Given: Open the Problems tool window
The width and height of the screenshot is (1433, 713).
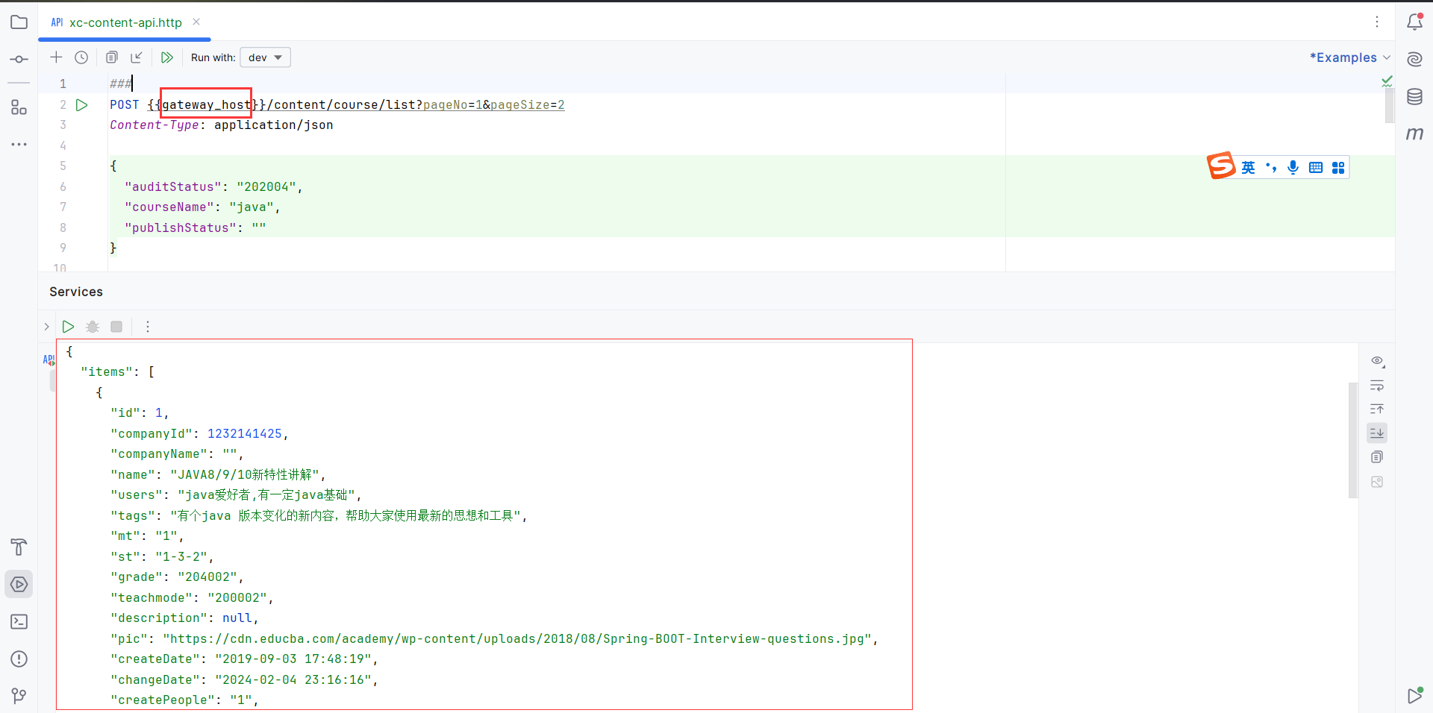Looking at the screenshot, I should (19, 659).
